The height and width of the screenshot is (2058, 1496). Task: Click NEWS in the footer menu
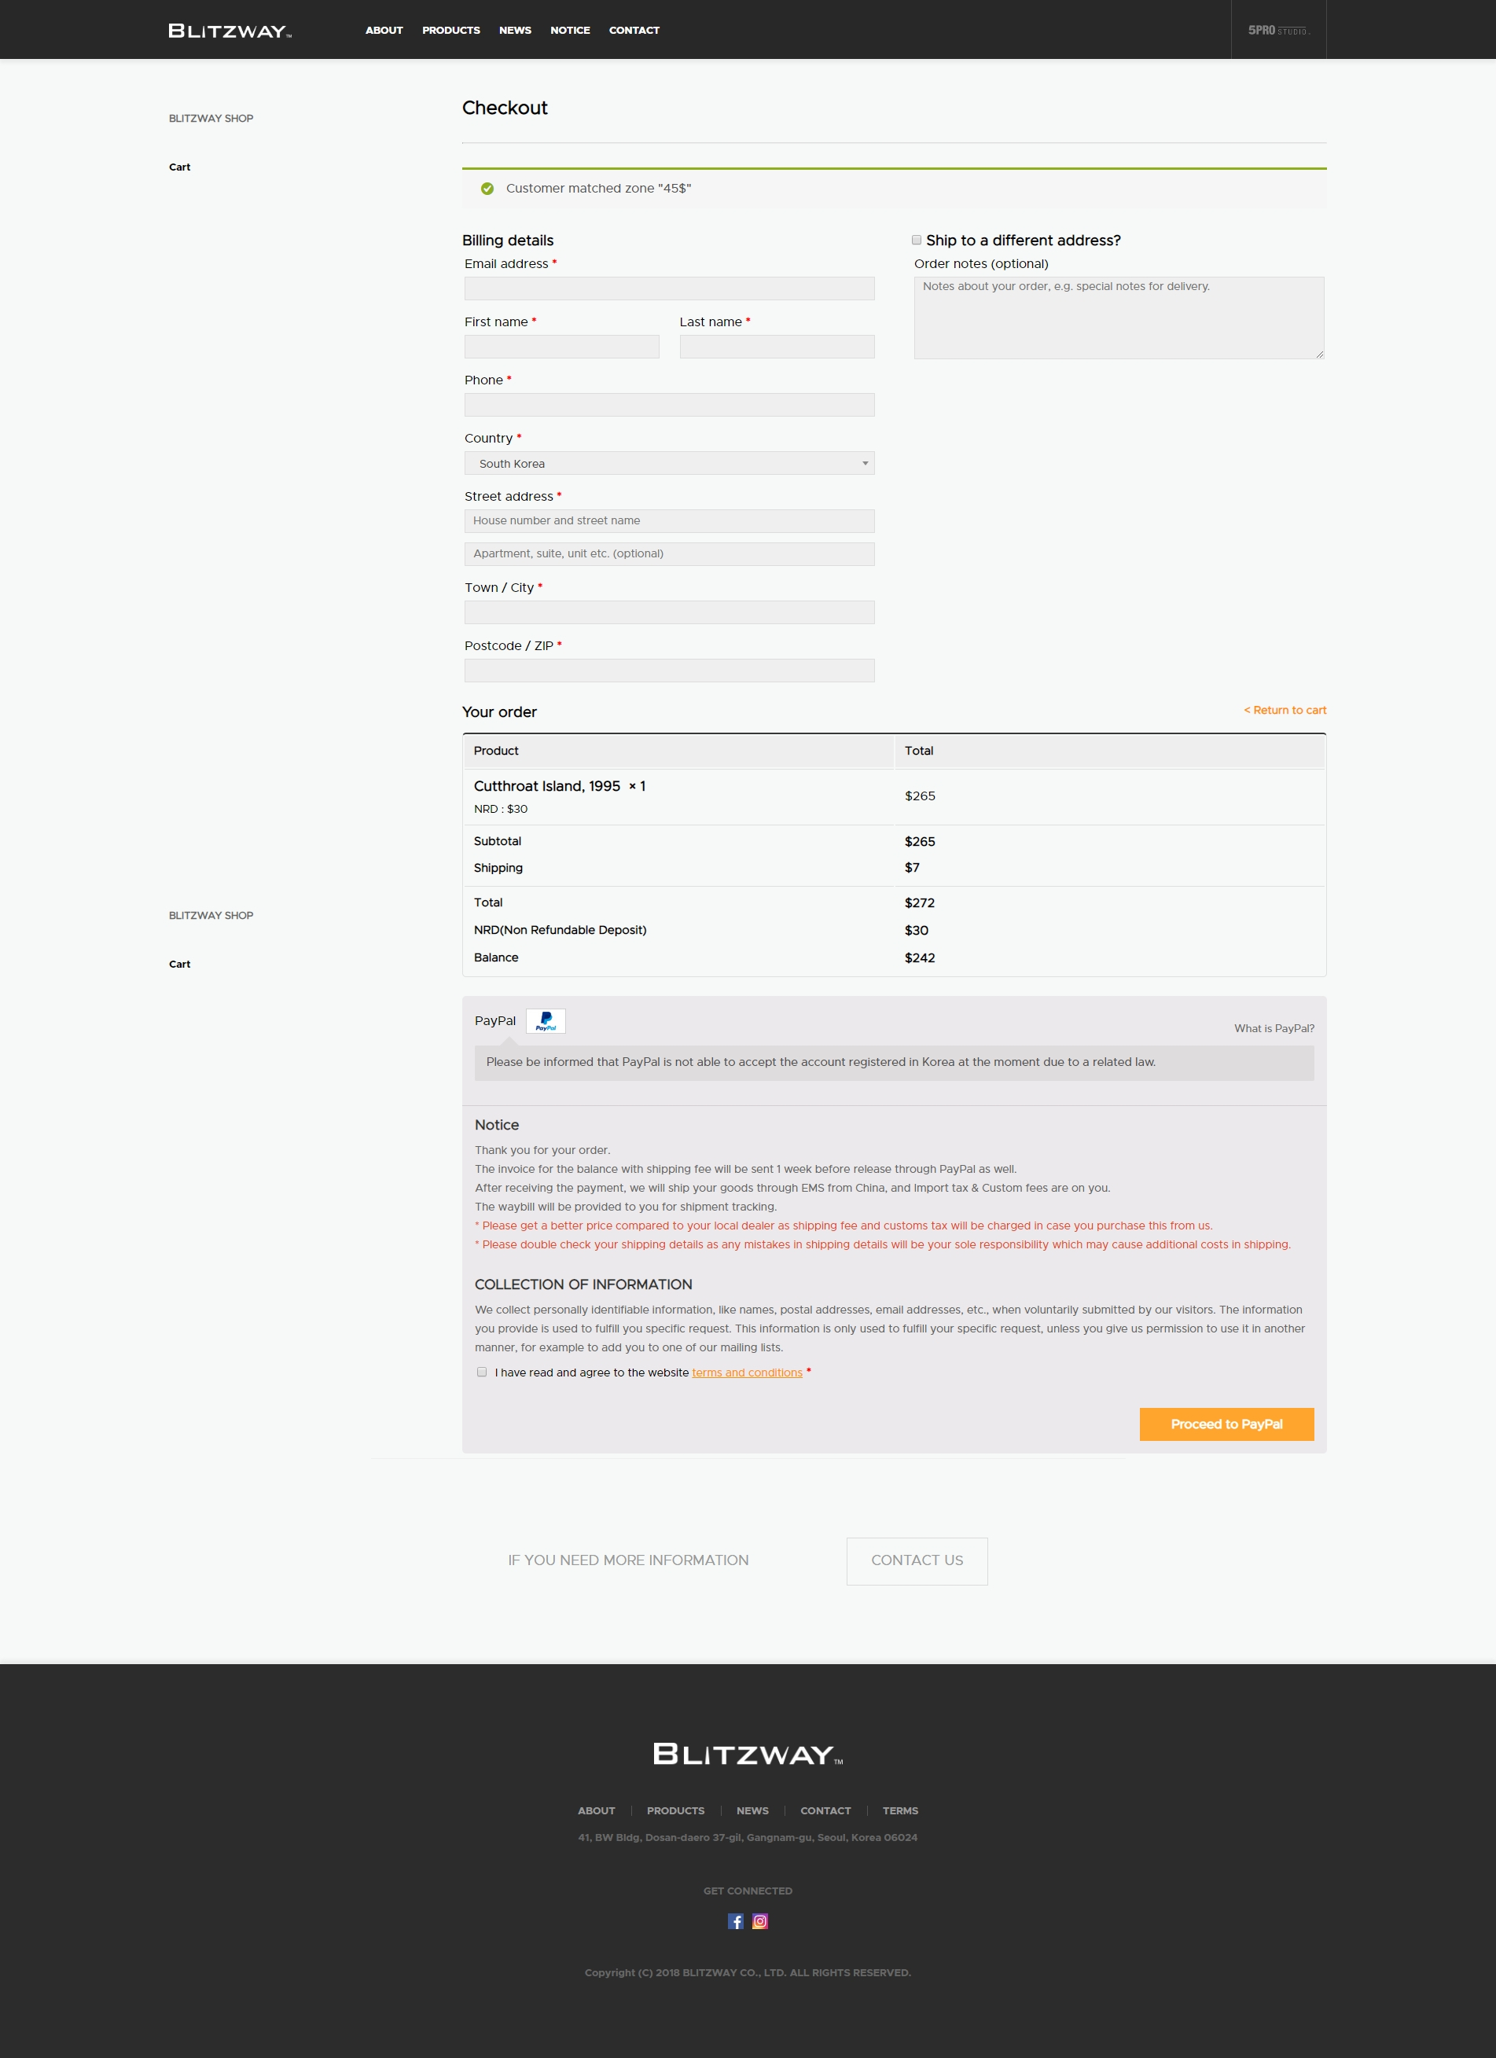coord(752,1810)
